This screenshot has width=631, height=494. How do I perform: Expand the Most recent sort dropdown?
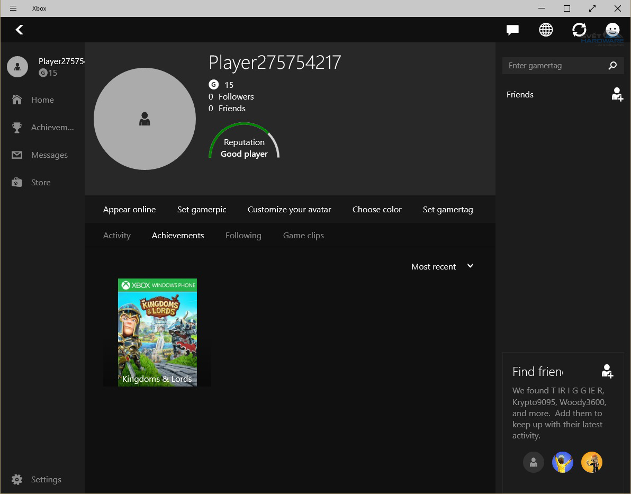pyautogui.click(x=442, y=266)
